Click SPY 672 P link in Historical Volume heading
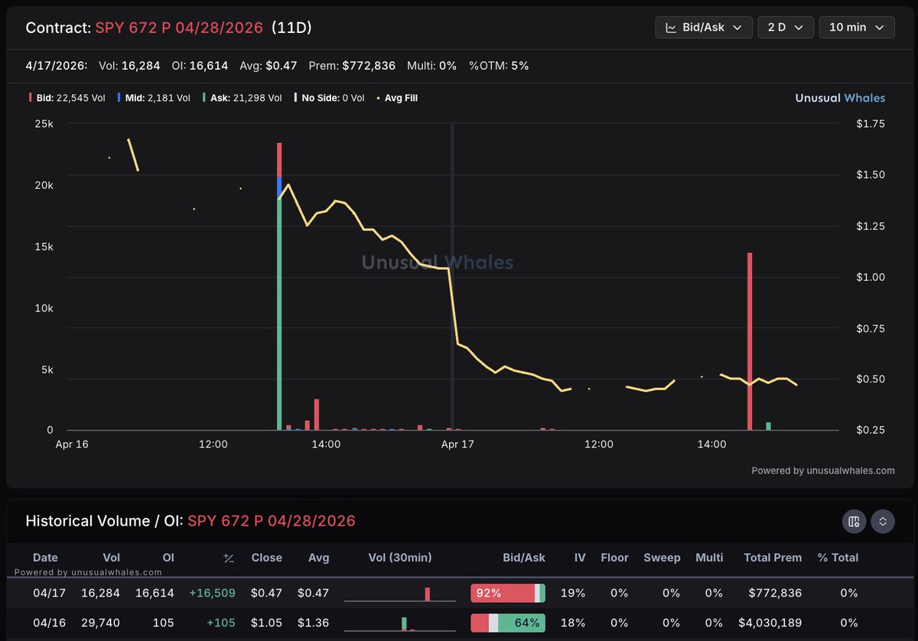The image size is (918, 641). coord(272,521)
